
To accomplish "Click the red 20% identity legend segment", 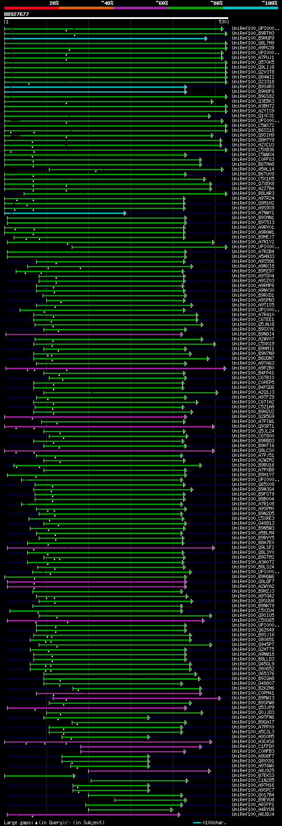I will pos(31,8).
